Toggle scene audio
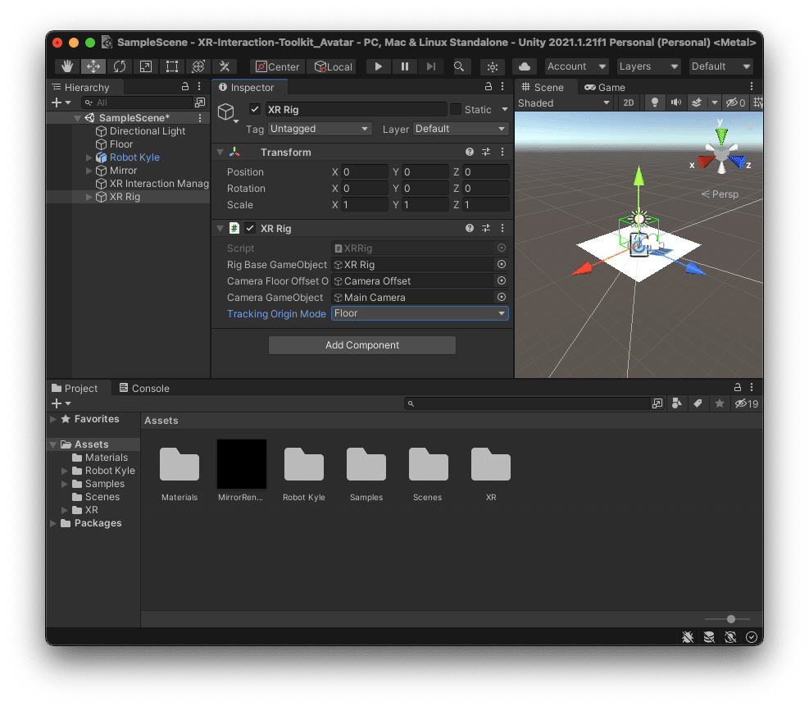The height and width of the screenshot is (706, 809). coord(676,102)
